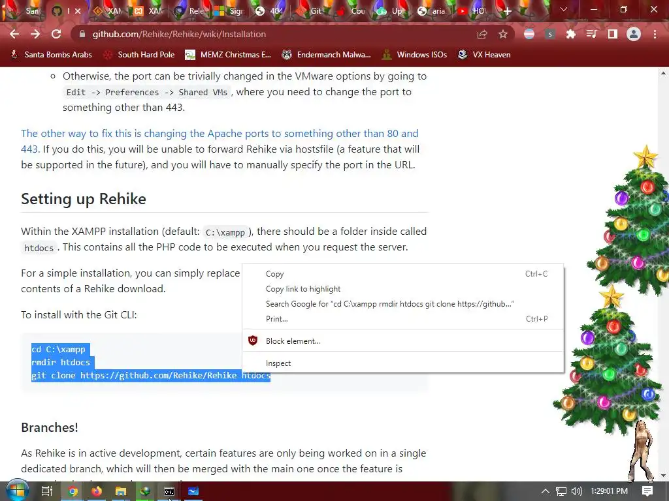Open the VX Heaven bookmark
This screenshot has height=501, width=669.
(x=484, y=55)
